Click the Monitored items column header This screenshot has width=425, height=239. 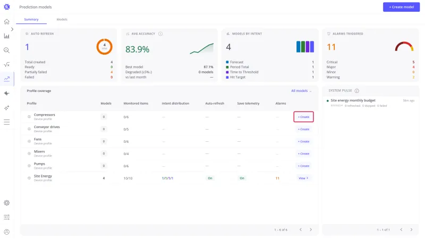coord(136,104)
